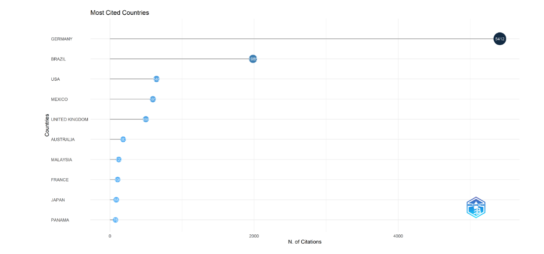Click Australia's data point circle
Screen dimensions: 544x254
[x=123, y=140]
